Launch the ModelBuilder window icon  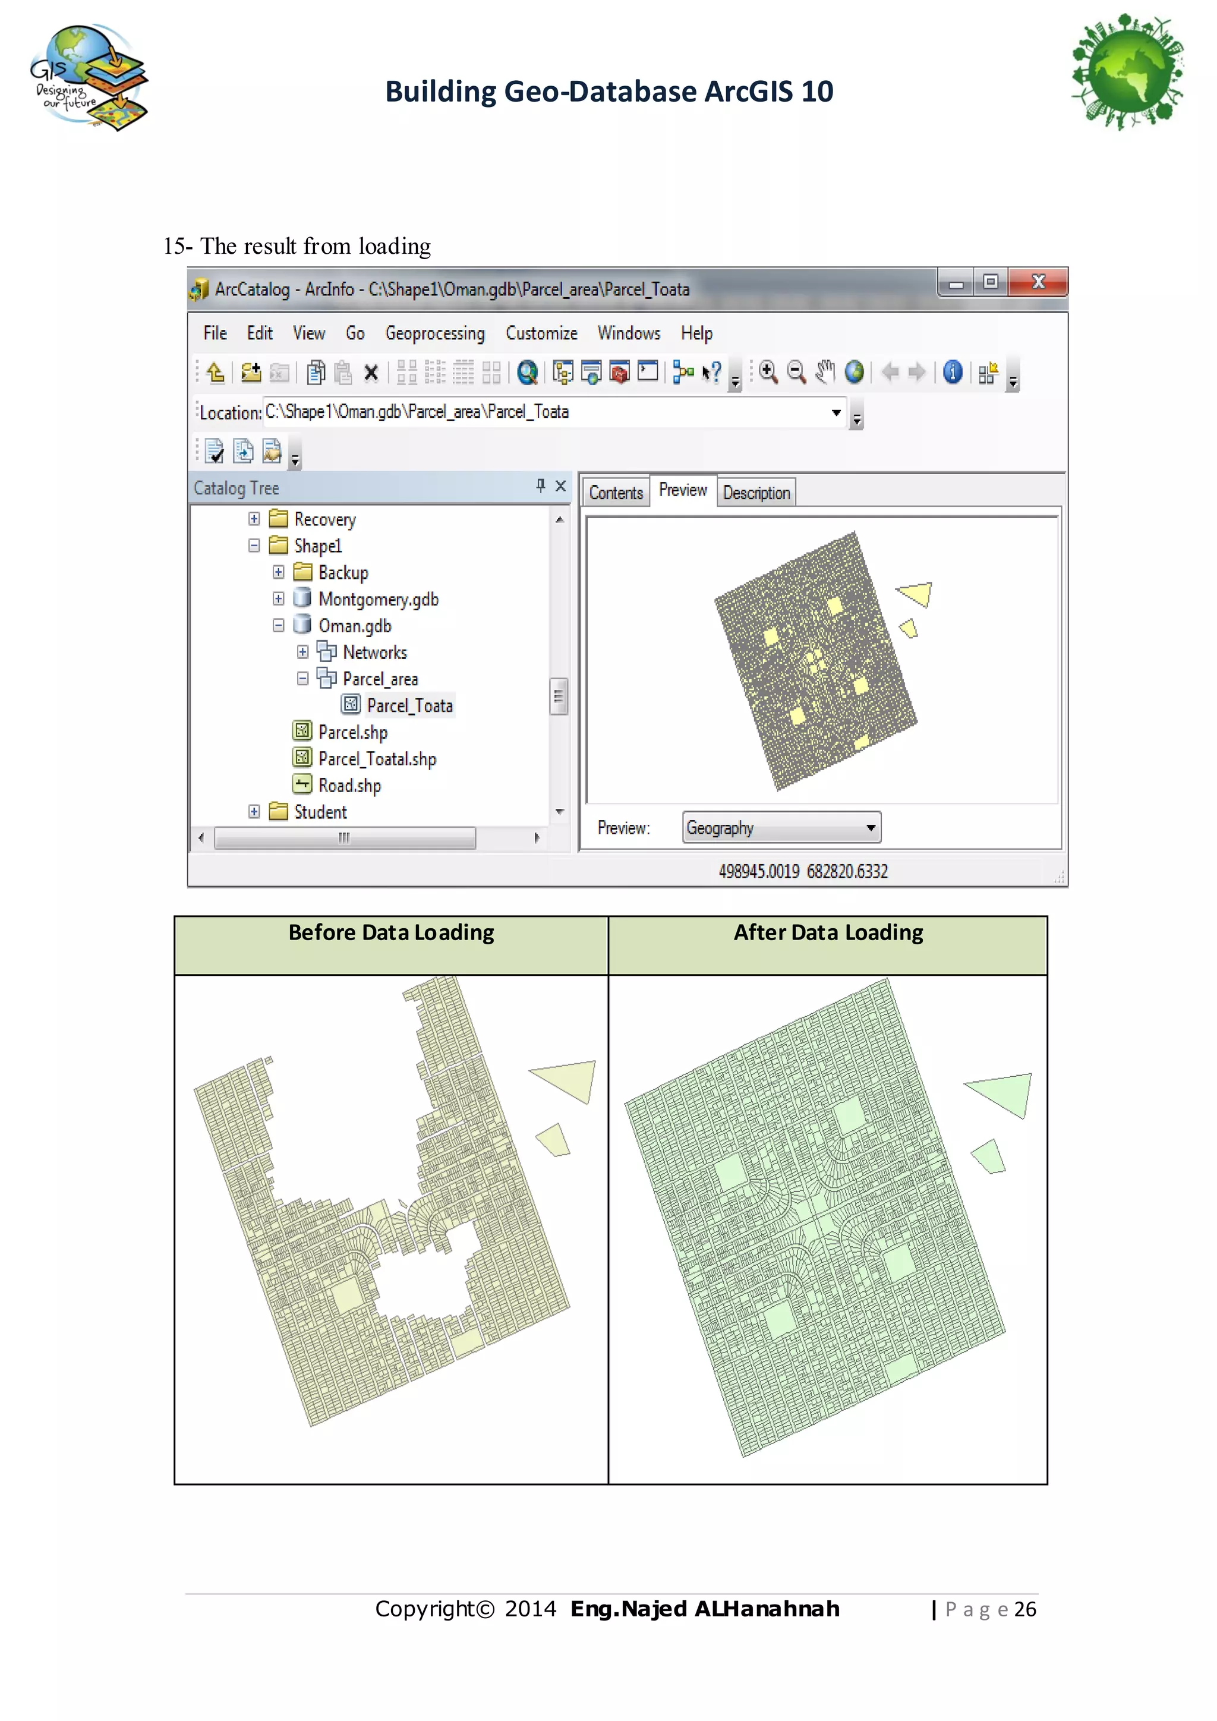coord(683,372)
